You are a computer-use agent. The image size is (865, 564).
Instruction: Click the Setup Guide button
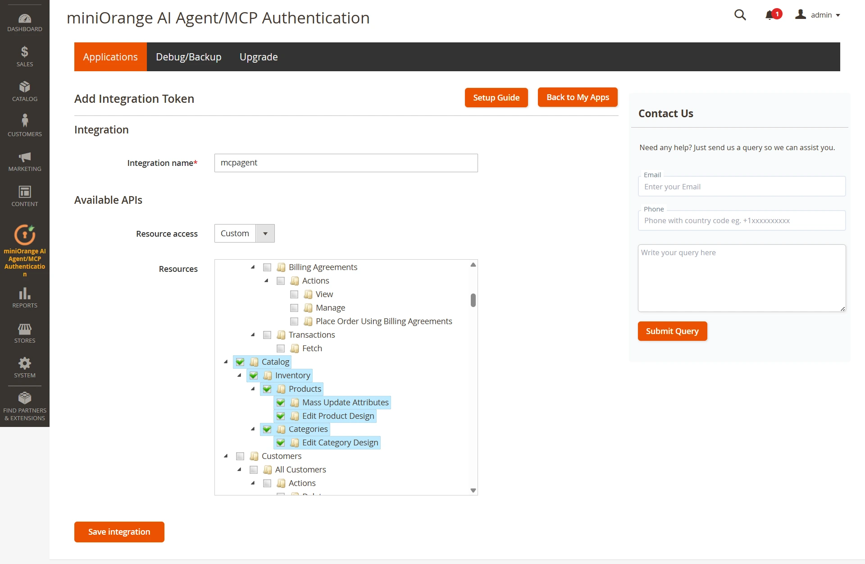pyautogui.click(x=496, y=97)
